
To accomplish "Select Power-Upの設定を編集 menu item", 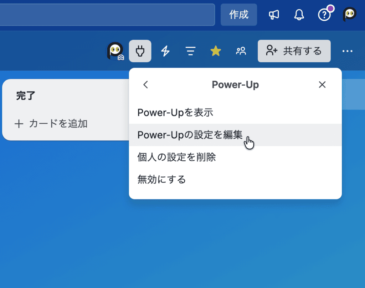I will pyautogui.click(x=235, y=135).
